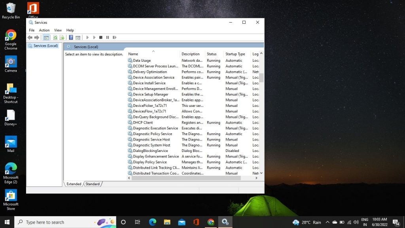Open the View menu
The height and width of the screenshot is (228, 405).
(x=58, y=30)
